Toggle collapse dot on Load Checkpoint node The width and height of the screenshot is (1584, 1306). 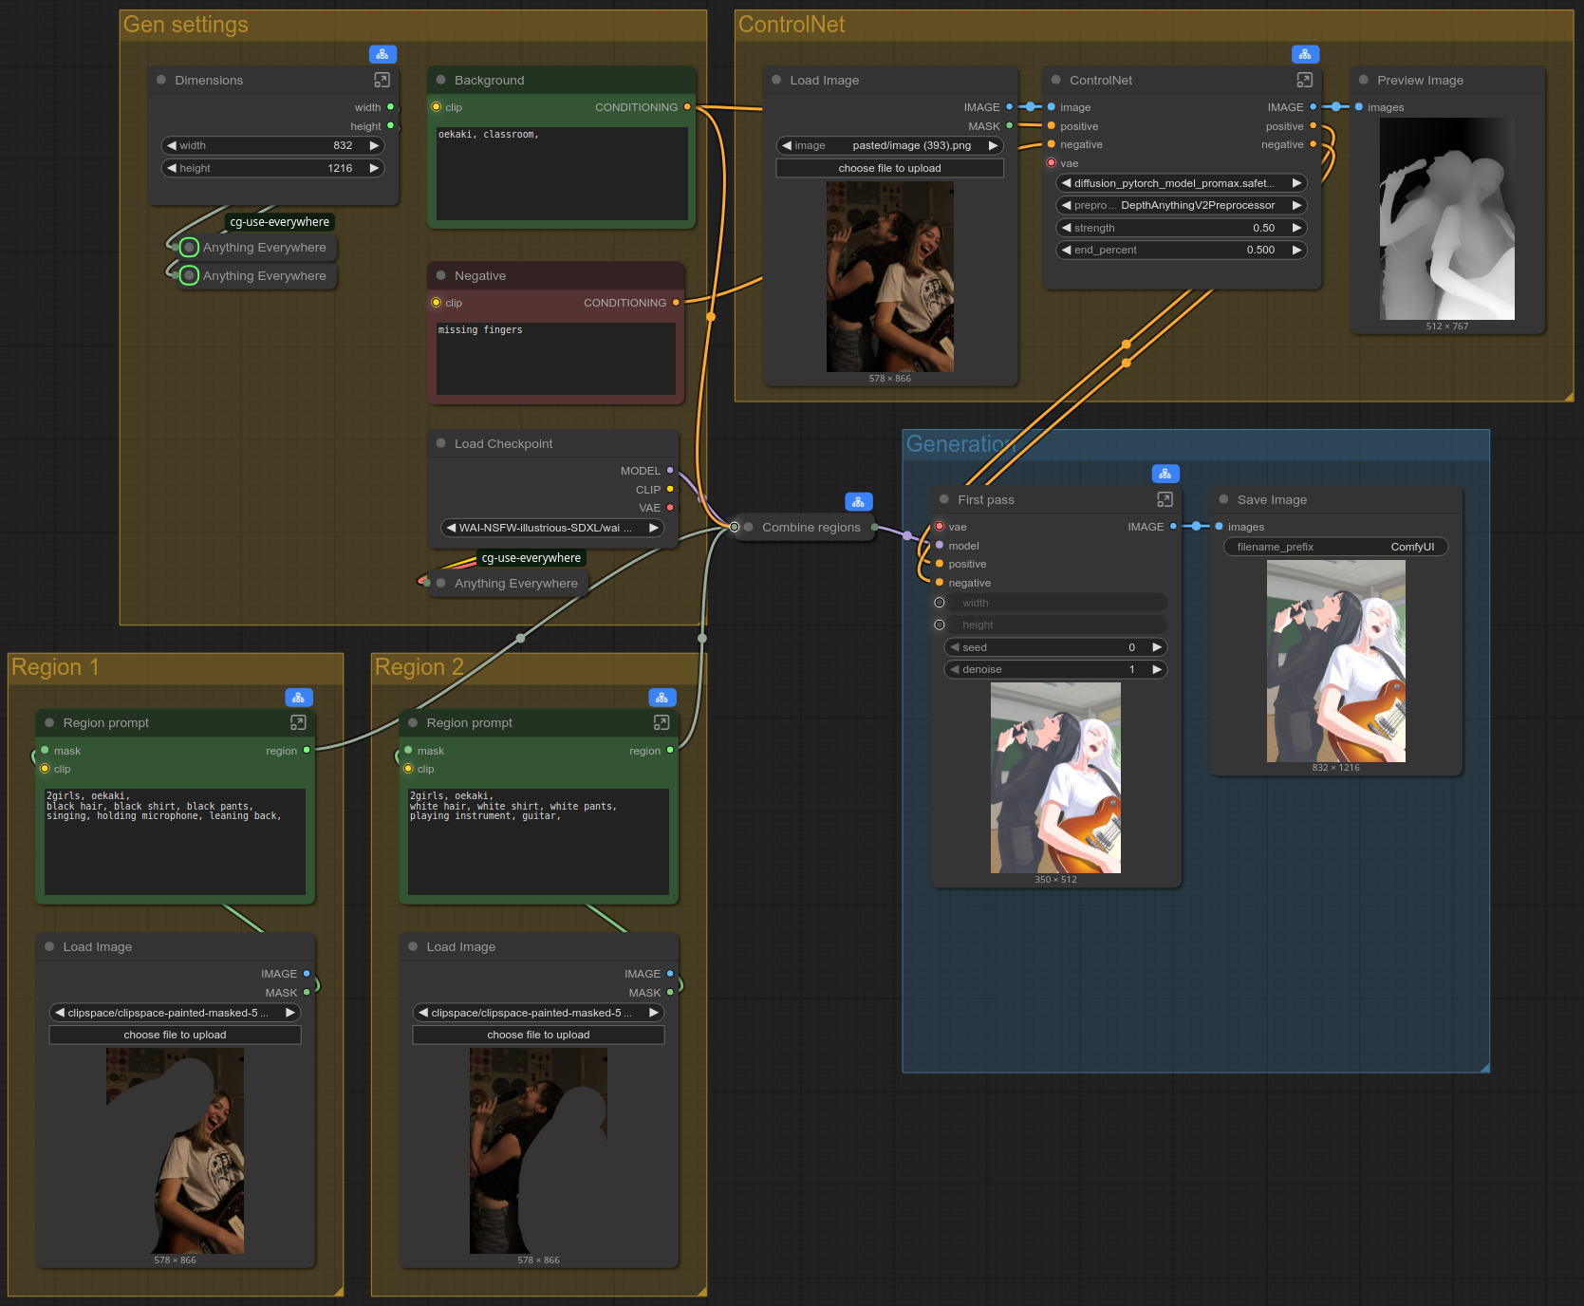coord(441,444)
